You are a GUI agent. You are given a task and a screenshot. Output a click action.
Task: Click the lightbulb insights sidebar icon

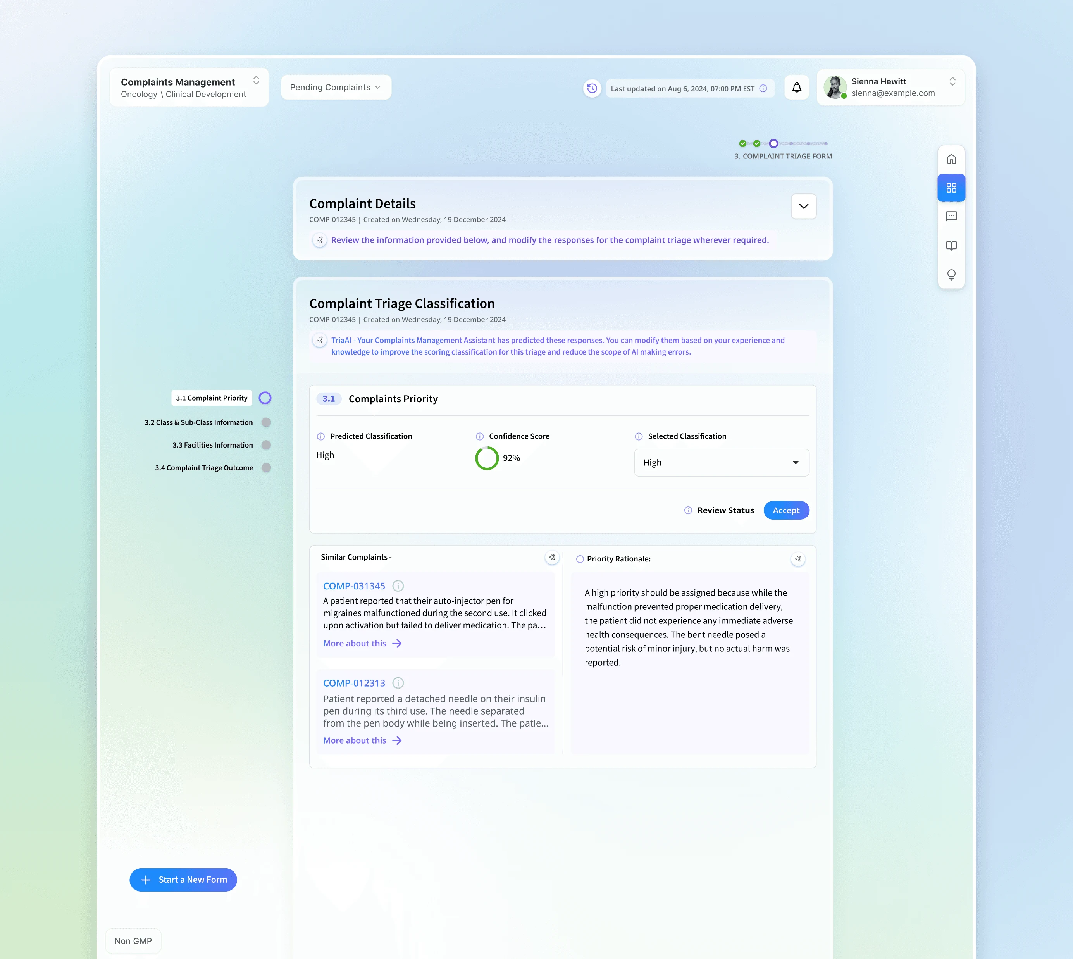pyautogui.click(x=951, y=275)
